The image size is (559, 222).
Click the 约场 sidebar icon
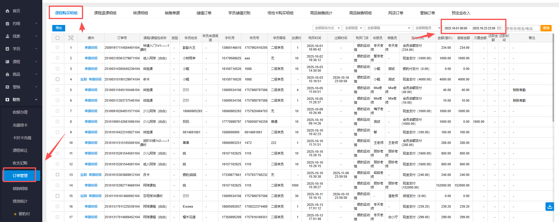point(7,23)
